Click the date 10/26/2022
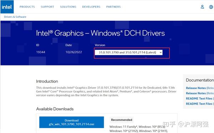 click(x=74, y=52)
